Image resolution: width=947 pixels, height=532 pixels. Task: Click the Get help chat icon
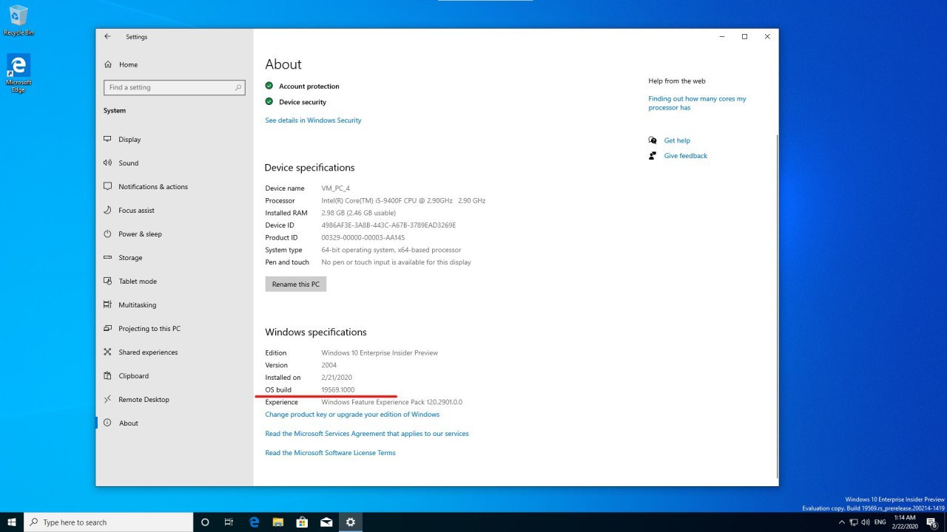tap(653, 140)
